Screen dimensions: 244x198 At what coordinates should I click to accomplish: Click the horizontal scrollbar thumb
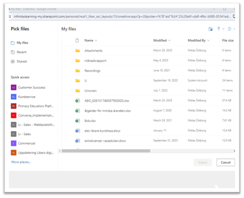[x=106, y=151]
